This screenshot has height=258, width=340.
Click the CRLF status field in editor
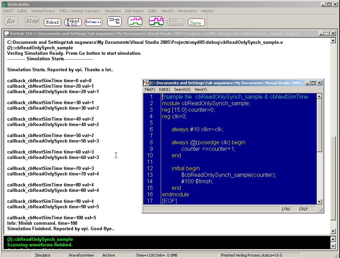tap(307, 209)
